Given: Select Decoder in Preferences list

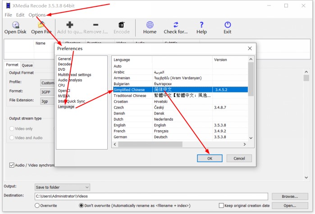Looking at the screenshot, I should tap(64, 64).
